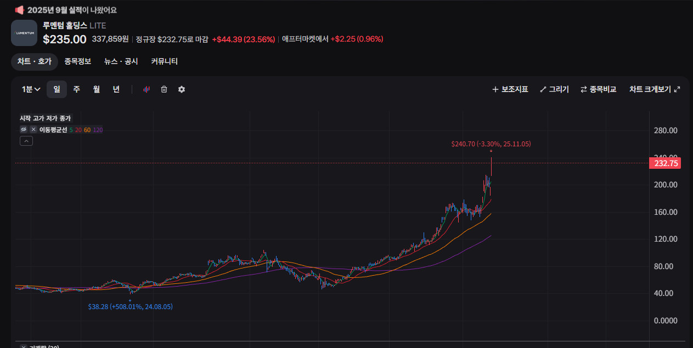The height and width of the screenshot is (348, 693).
Task: Hide the 이동평균선 moving average lines
Action: point(24,130)
